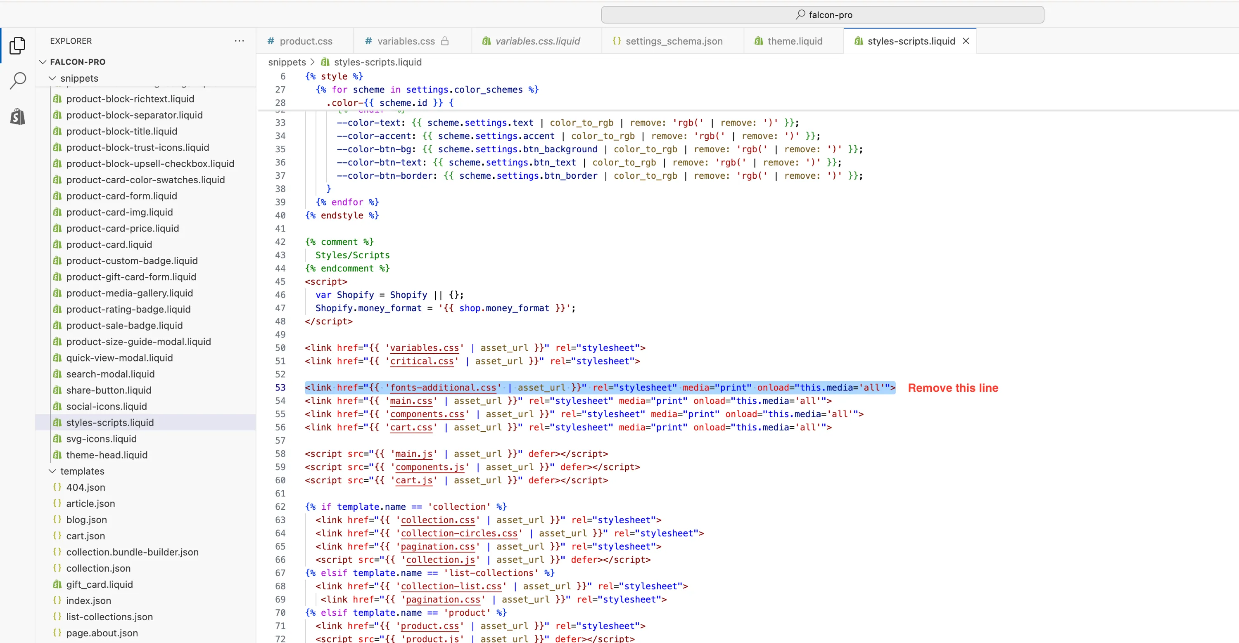The height and width of the screenshot is (643, 1239).
Task: Open Explorer more actions via ellipsis button
Action: coord(239,41)
